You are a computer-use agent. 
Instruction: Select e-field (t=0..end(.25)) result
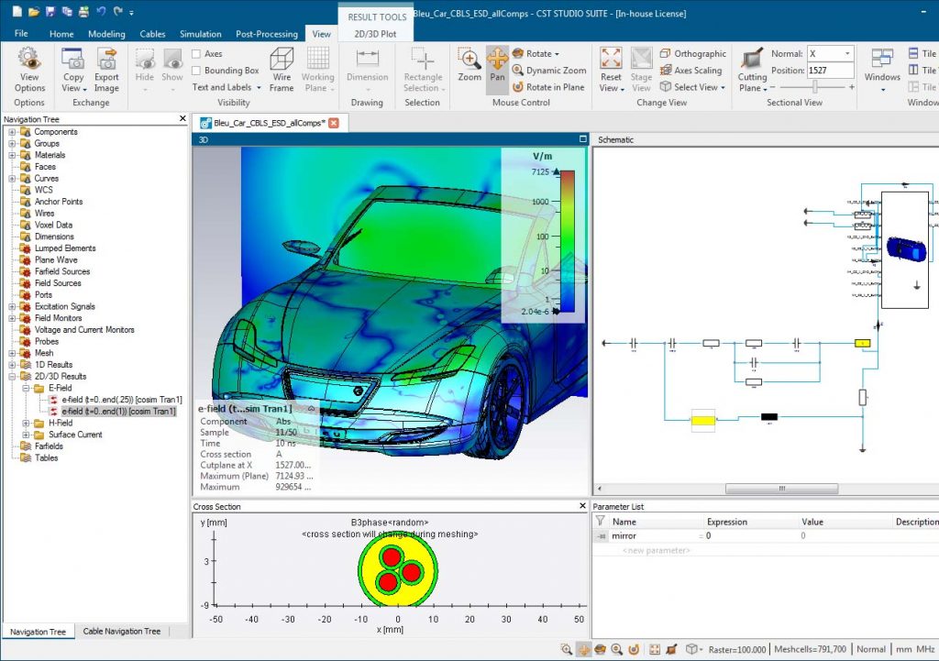[122, 400]
